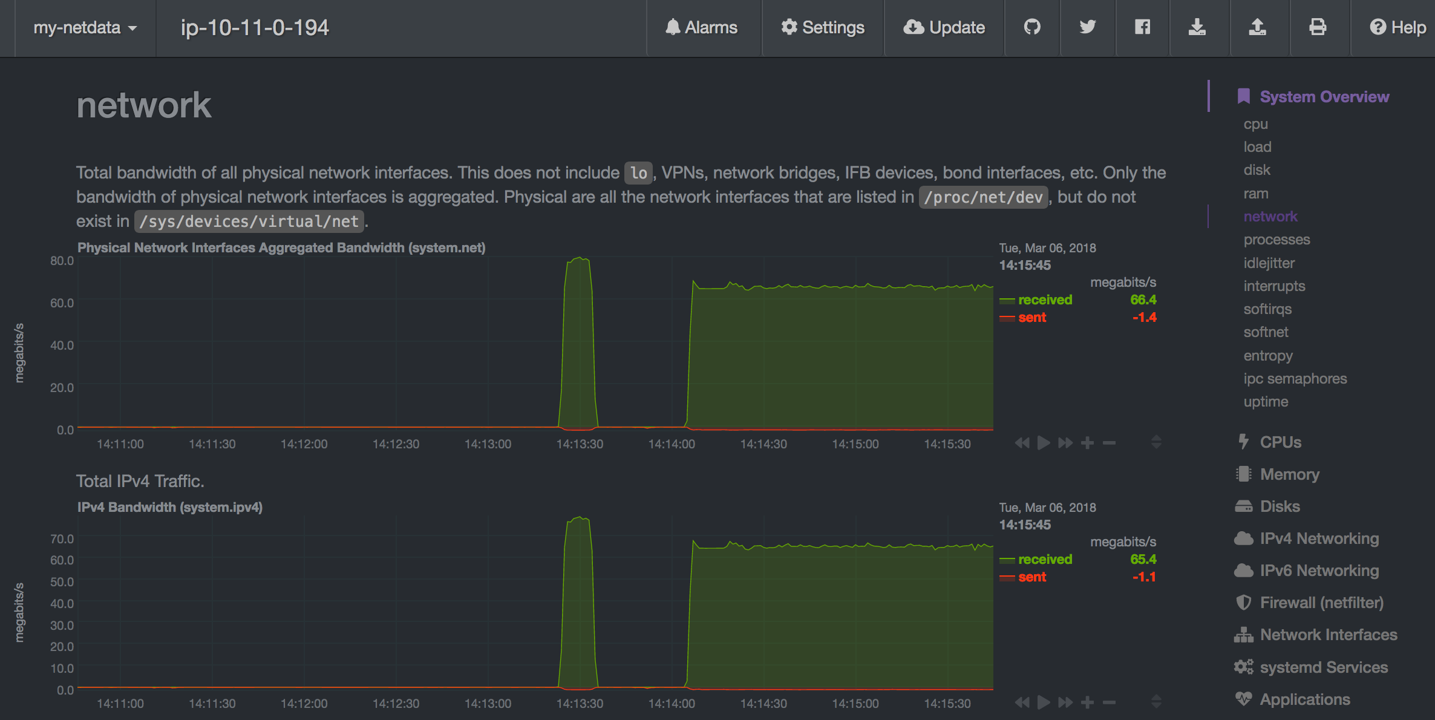Jump to the disk section
The height and width of the screenshot is (720, 1435).
click(1257, 170)
